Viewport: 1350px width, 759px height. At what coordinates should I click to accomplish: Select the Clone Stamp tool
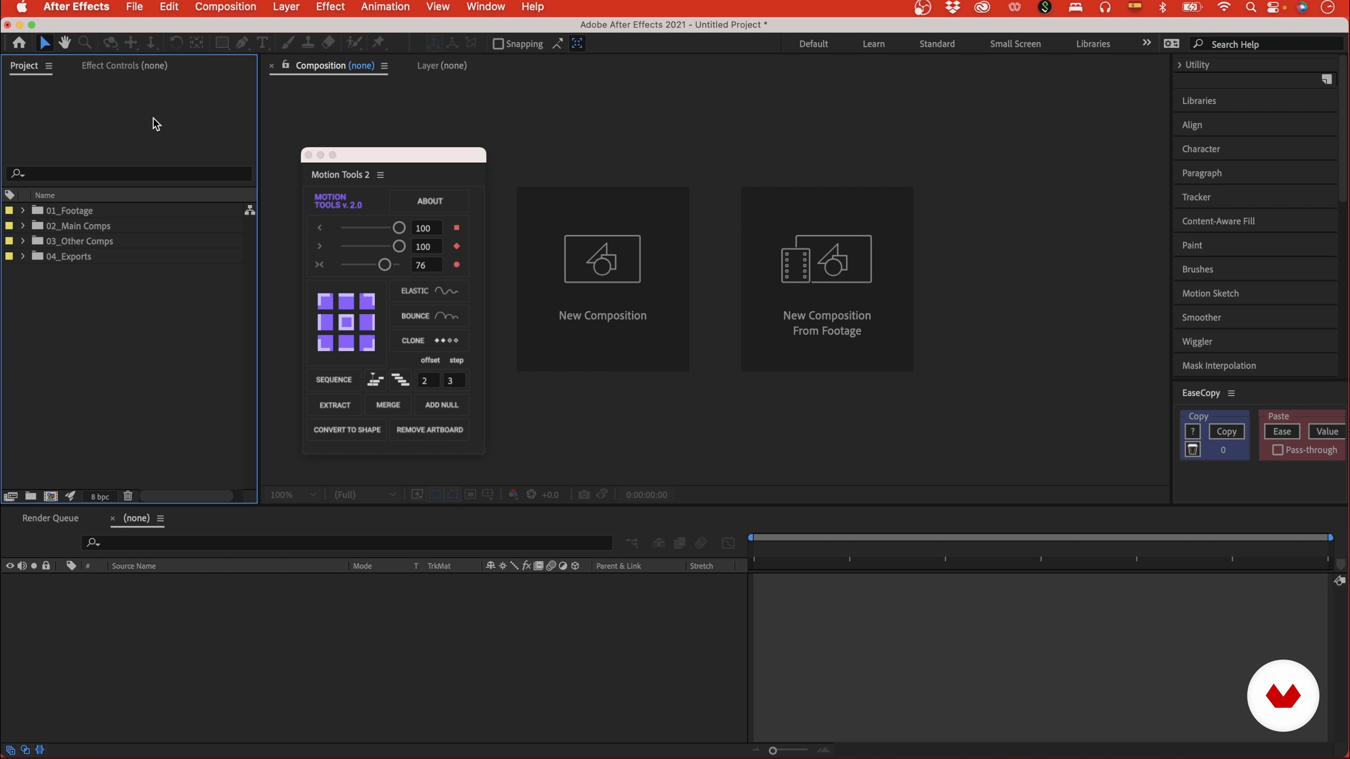[308, 43]
